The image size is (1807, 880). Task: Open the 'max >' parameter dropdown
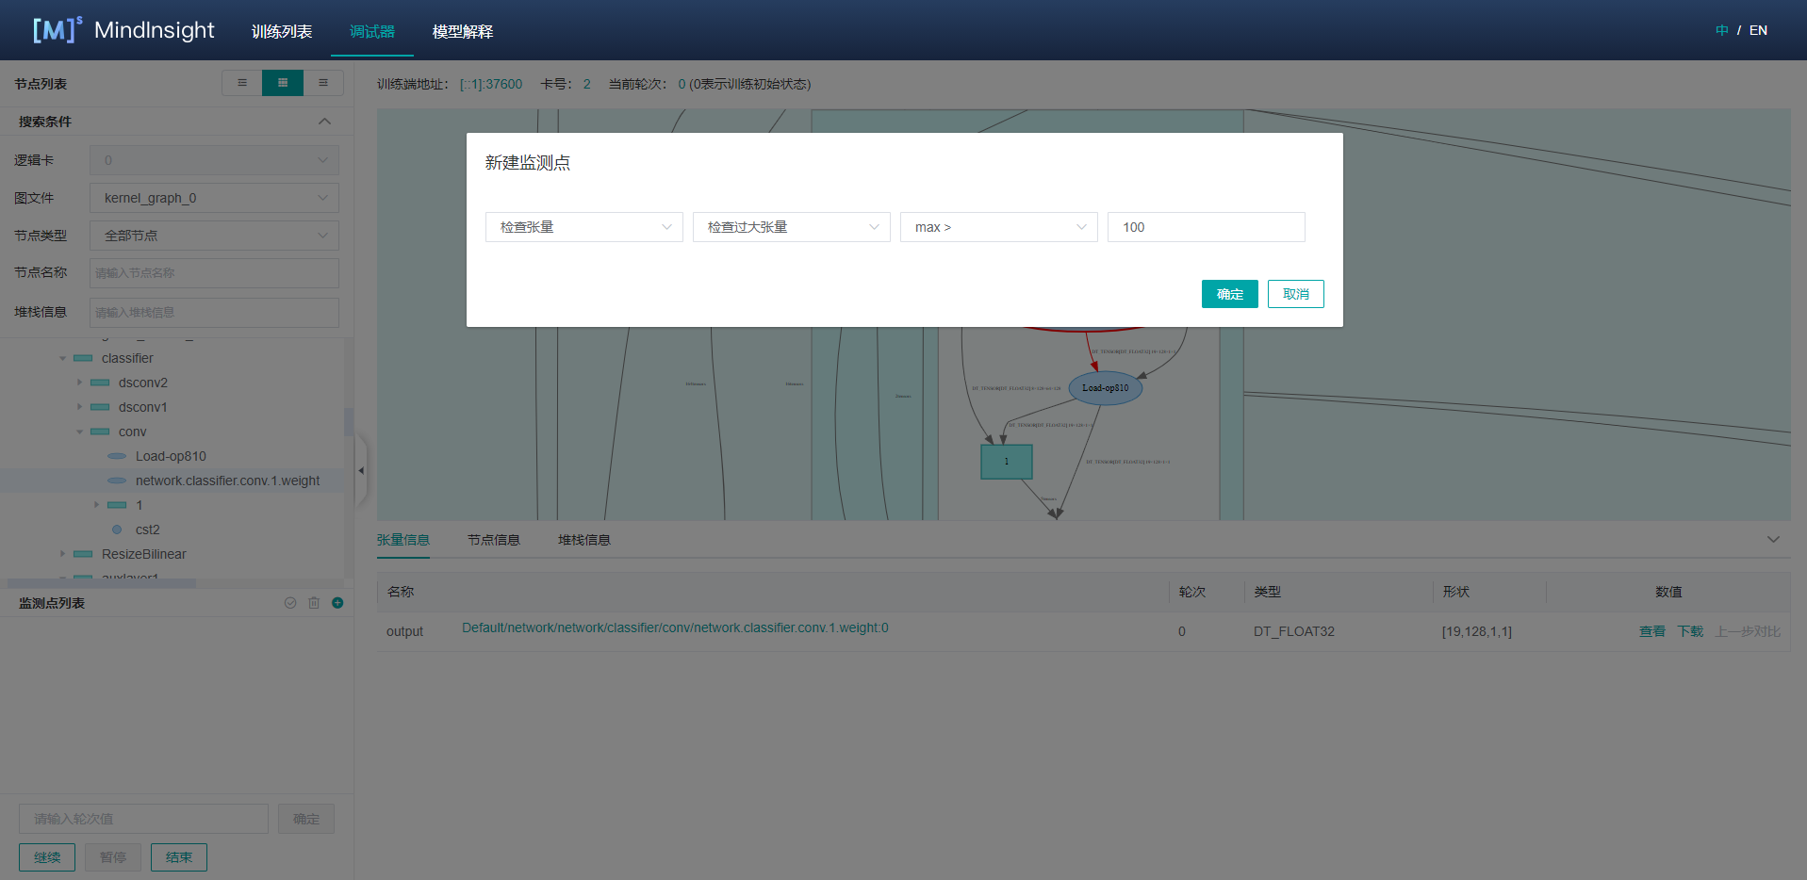pos(998,227)
